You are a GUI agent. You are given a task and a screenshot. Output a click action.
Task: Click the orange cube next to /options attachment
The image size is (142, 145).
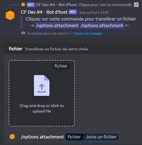12,137
